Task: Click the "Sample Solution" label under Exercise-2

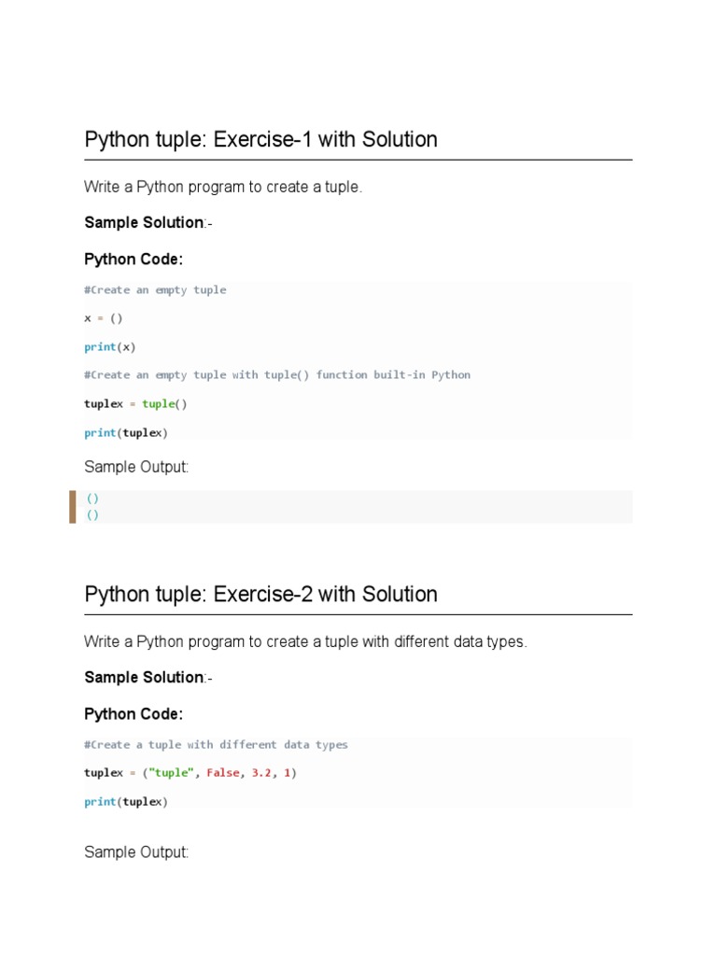Action: click(x=144, y=677)
